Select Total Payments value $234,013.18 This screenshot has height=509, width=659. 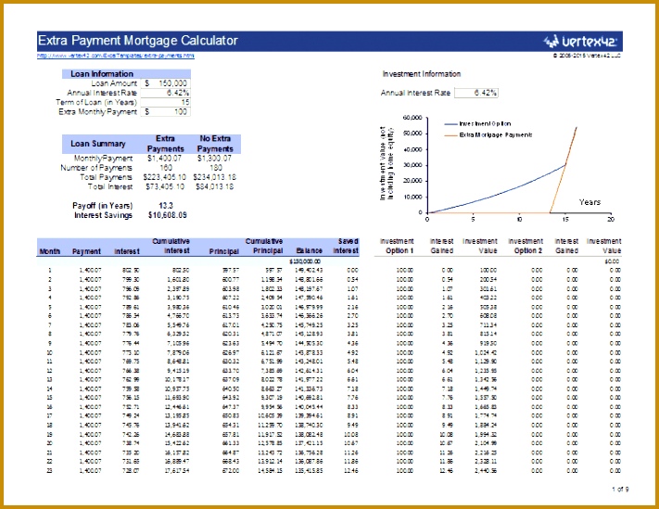[214, 177]
